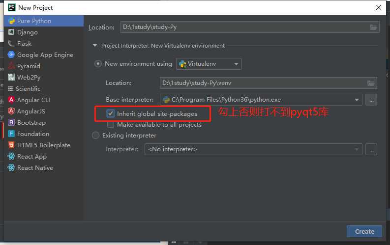Click the Pyramid icon
The width and height of the screenshot is (390, 245).
coord(11,66)
